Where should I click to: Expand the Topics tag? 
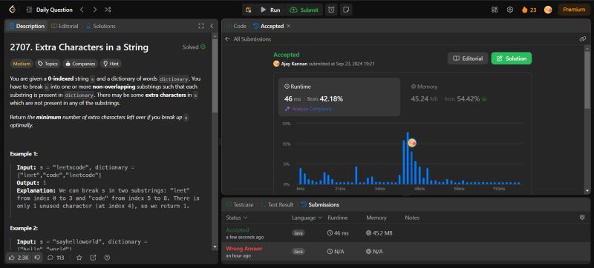click(x=48, y=64)
